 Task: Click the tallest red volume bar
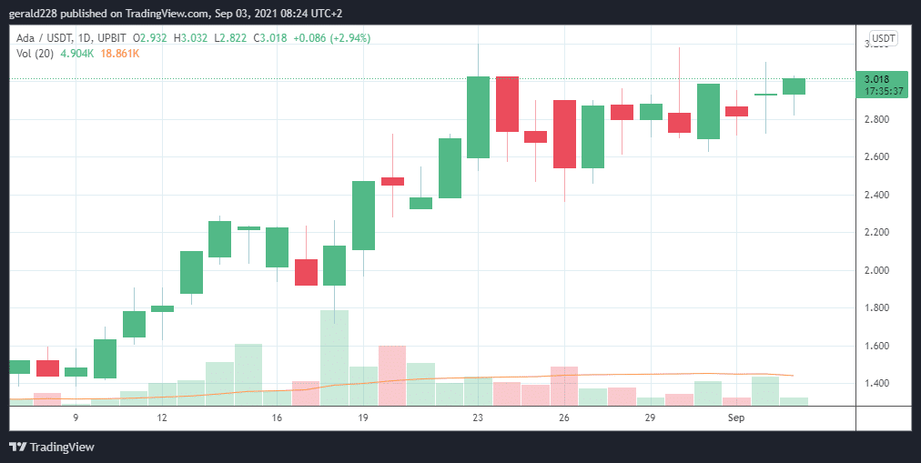click(391, 375)
